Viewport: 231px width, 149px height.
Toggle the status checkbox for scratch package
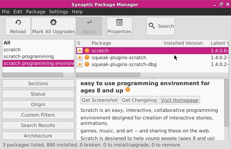click(x=80, y=51)
